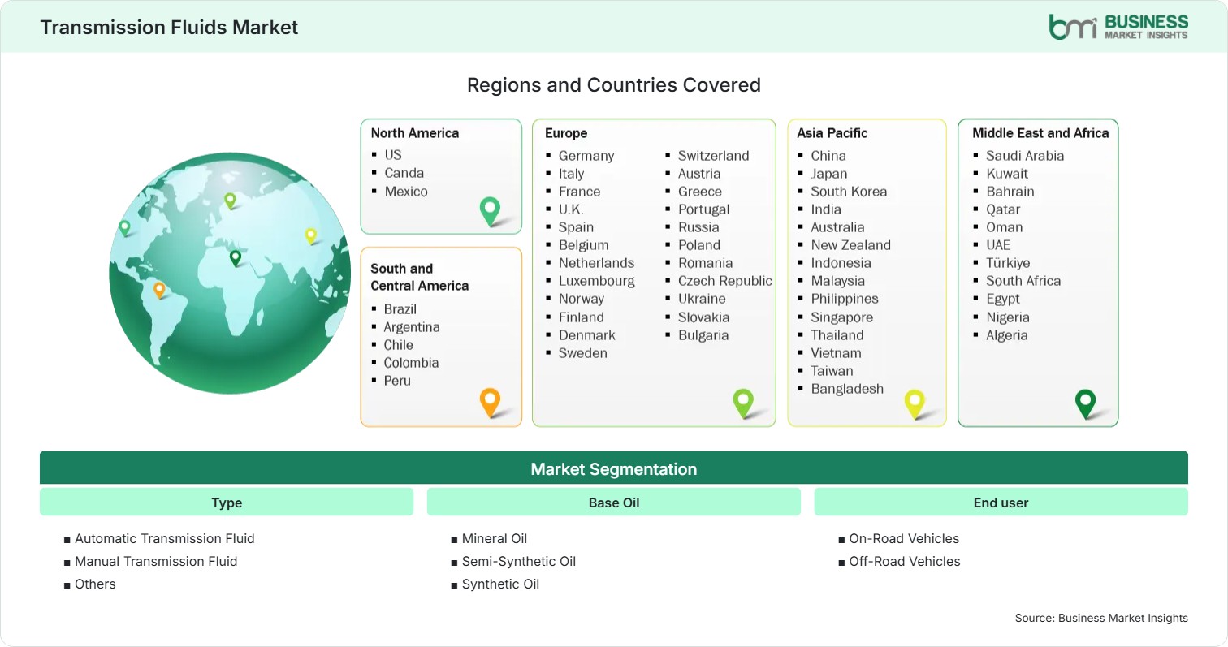The height and width of the screenshot is (647, 1228).
Task: Click the Business Market Insights logo
Action: 1118,26
